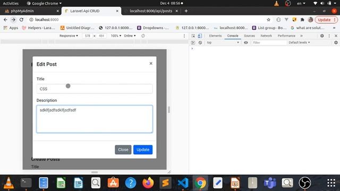Click the gray Close button in modal
The height and width of the screenshot is (191, 340).
pos(123,150)
